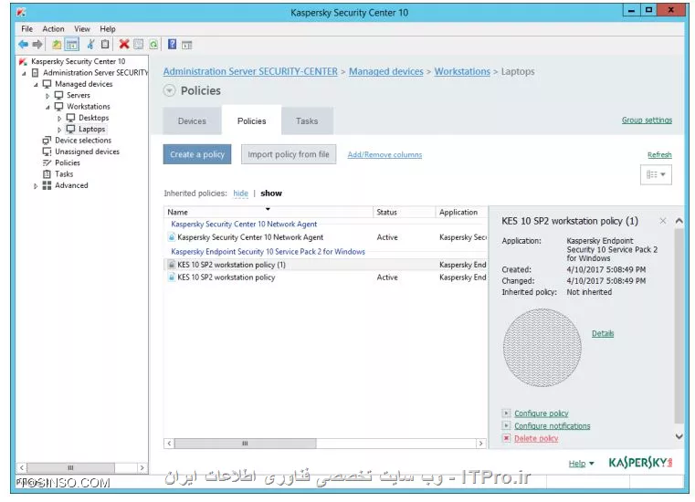
Task: Click the Configure notifications link
Action: [x=553, y=426]
